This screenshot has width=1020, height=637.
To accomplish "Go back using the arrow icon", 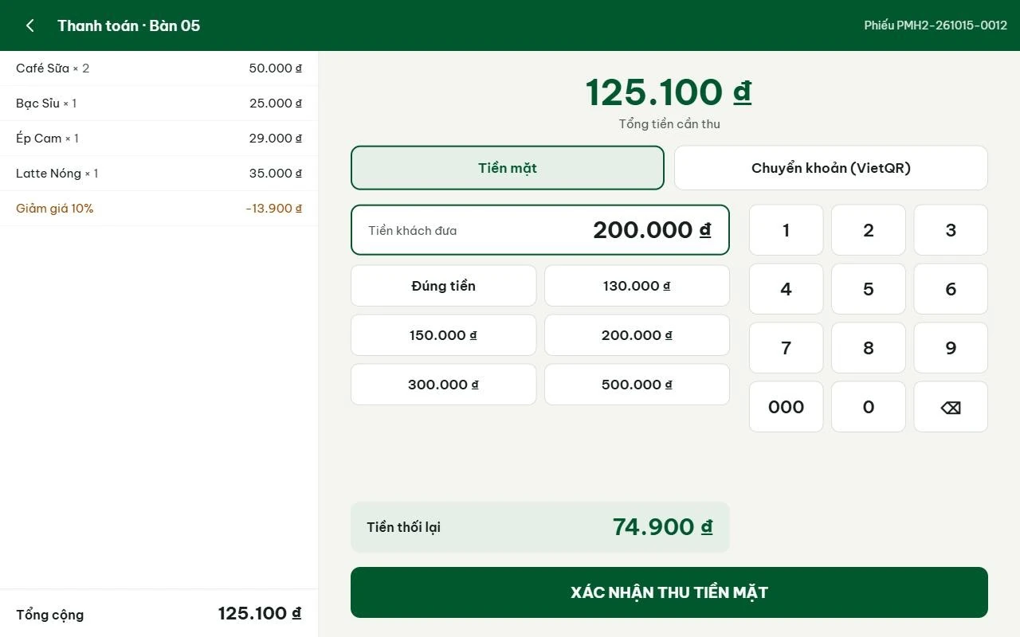I will [x=29, y=25].
